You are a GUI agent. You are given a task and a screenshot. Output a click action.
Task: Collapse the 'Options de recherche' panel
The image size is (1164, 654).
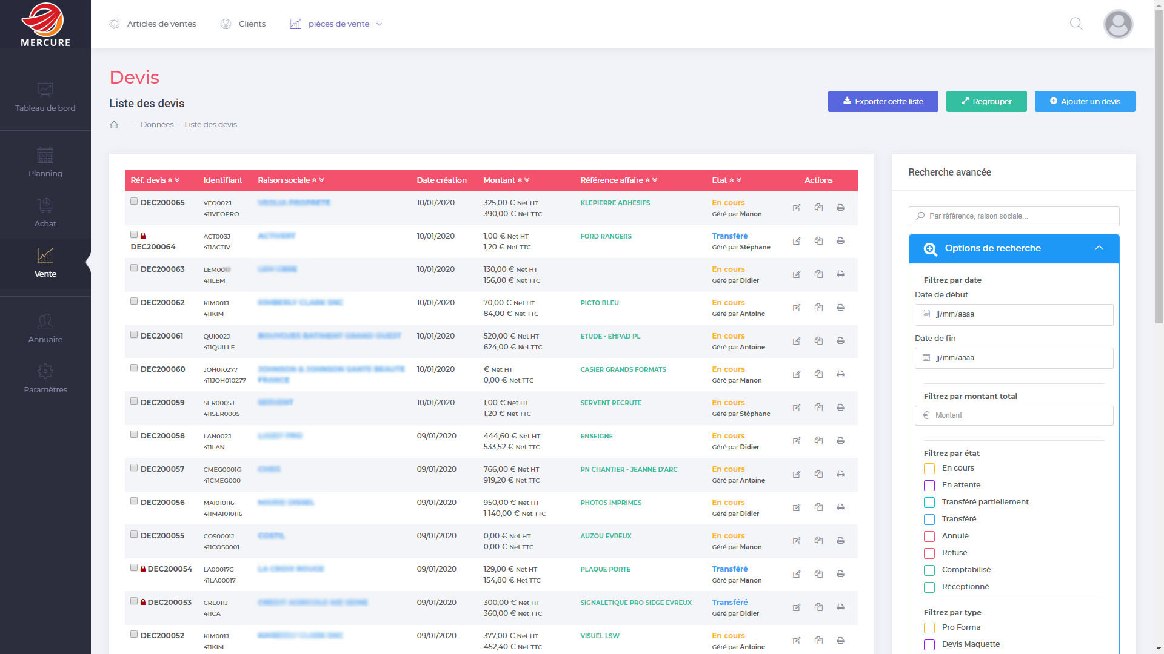(1099, 248)
